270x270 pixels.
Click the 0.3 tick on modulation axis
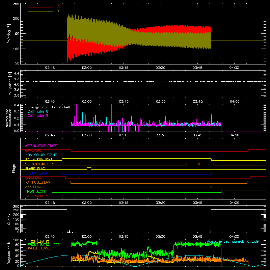click(x=17, y=111)
